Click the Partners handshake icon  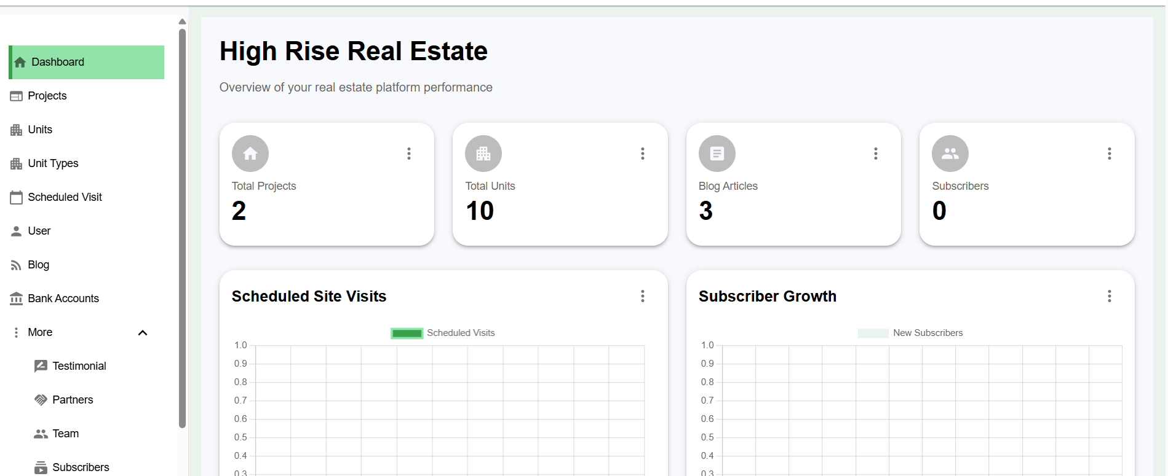click(x=41, y=400)
